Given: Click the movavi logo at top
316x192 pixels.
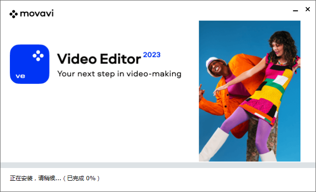Looking at the screenshot, I should pos(32,14).
